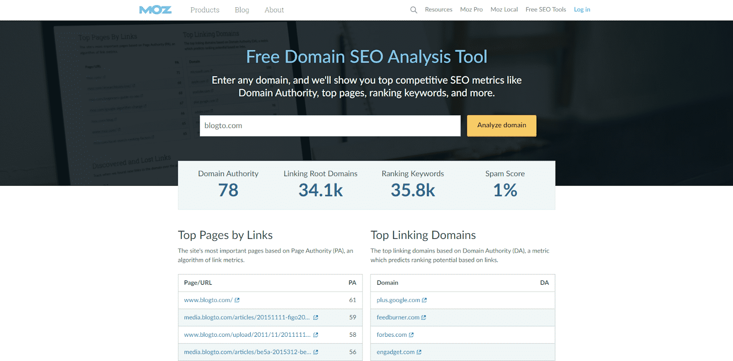This screenshot has width=733, height=361.
Task: Open the Products menu
Action: pos(205,10)
